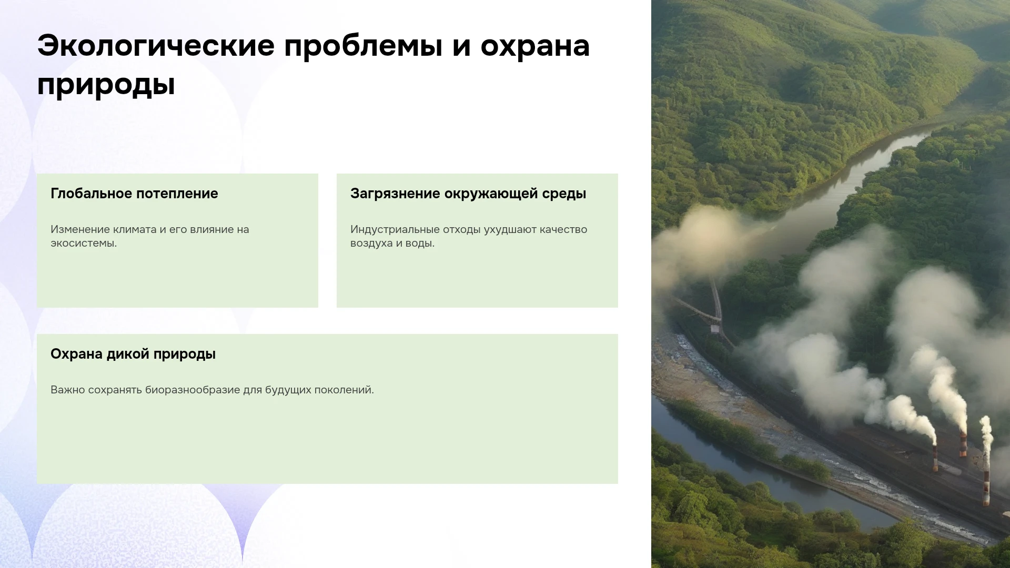The width and height of the screenshot is (1010, 568).
Task: Select the 'Изменение климата и его влияние' text
Action: tap(143, 229)
